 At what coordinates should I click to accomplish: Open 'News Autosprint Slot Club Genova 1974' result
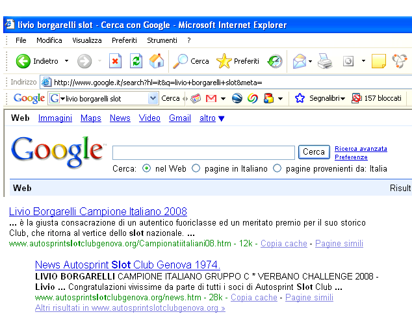[127, 265]
